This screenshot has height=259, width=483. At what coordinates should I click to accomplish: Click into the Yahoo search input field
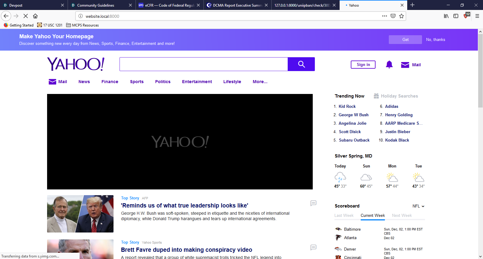[x=204, y=64]
